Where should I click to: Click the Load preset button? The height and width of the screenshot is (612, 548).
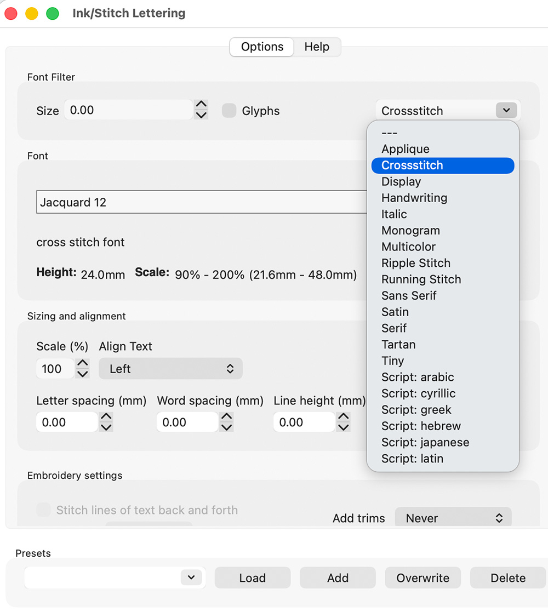pos(253,577)
